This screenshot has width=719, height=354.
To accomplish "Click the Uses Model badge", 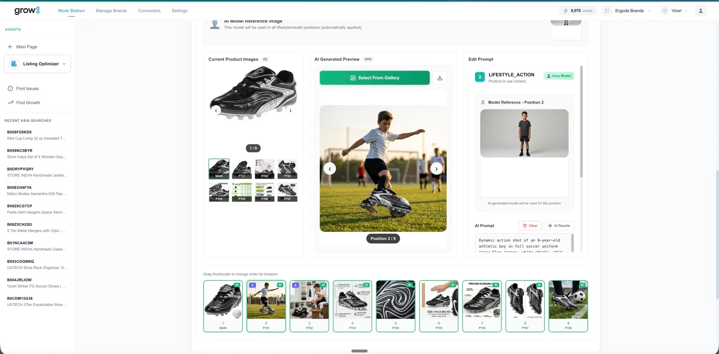I will click(x=559, y=76).
